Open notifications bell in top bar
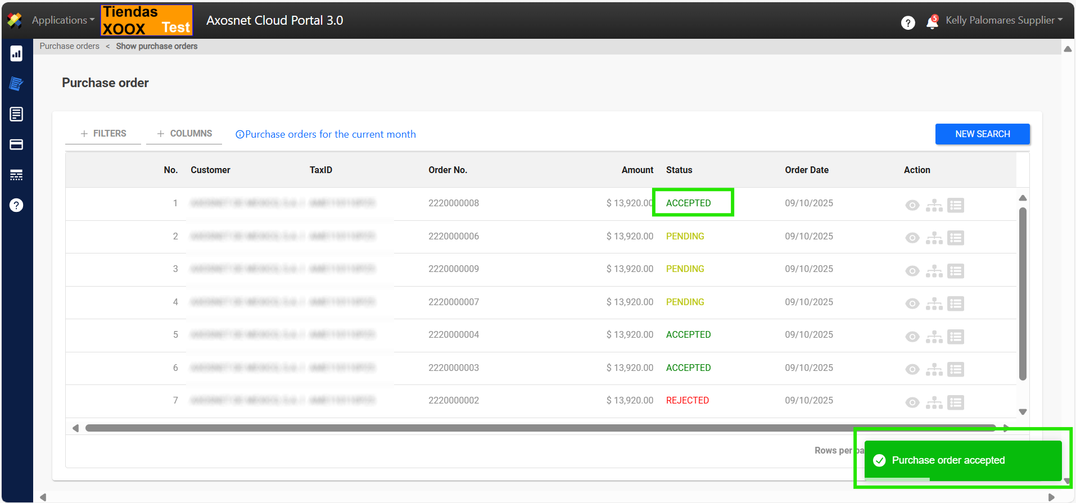1076x503 pixels. click(932, 22)
